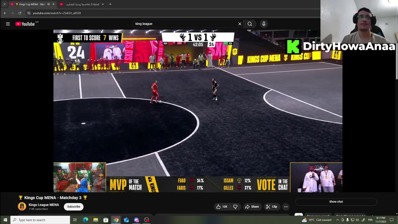Open the OBS recording app in taskbar

tap(147, 220)
